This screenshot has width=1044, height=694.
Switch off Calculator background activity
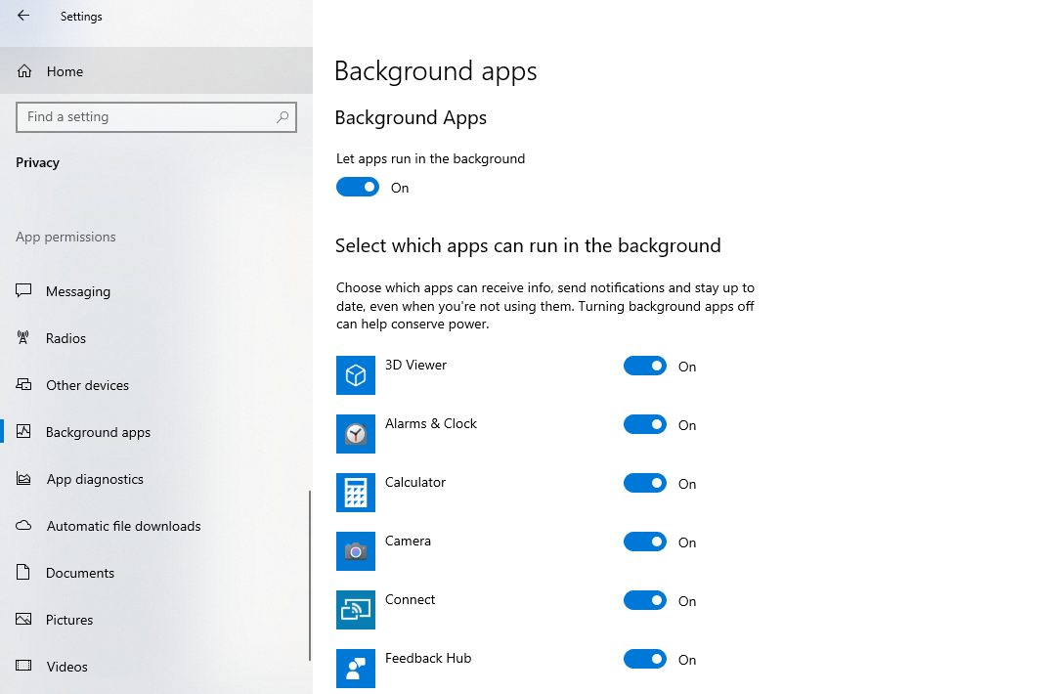pyautogui.click(x=645, y=483)
